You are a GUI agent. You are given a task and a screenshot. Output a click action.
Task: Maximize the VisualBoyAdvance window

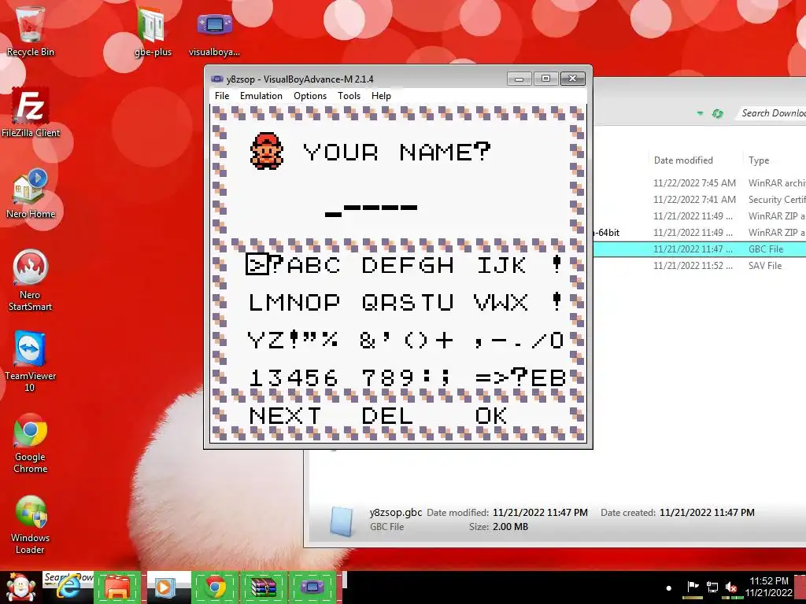pyautogui.click(x=545, y=78)
